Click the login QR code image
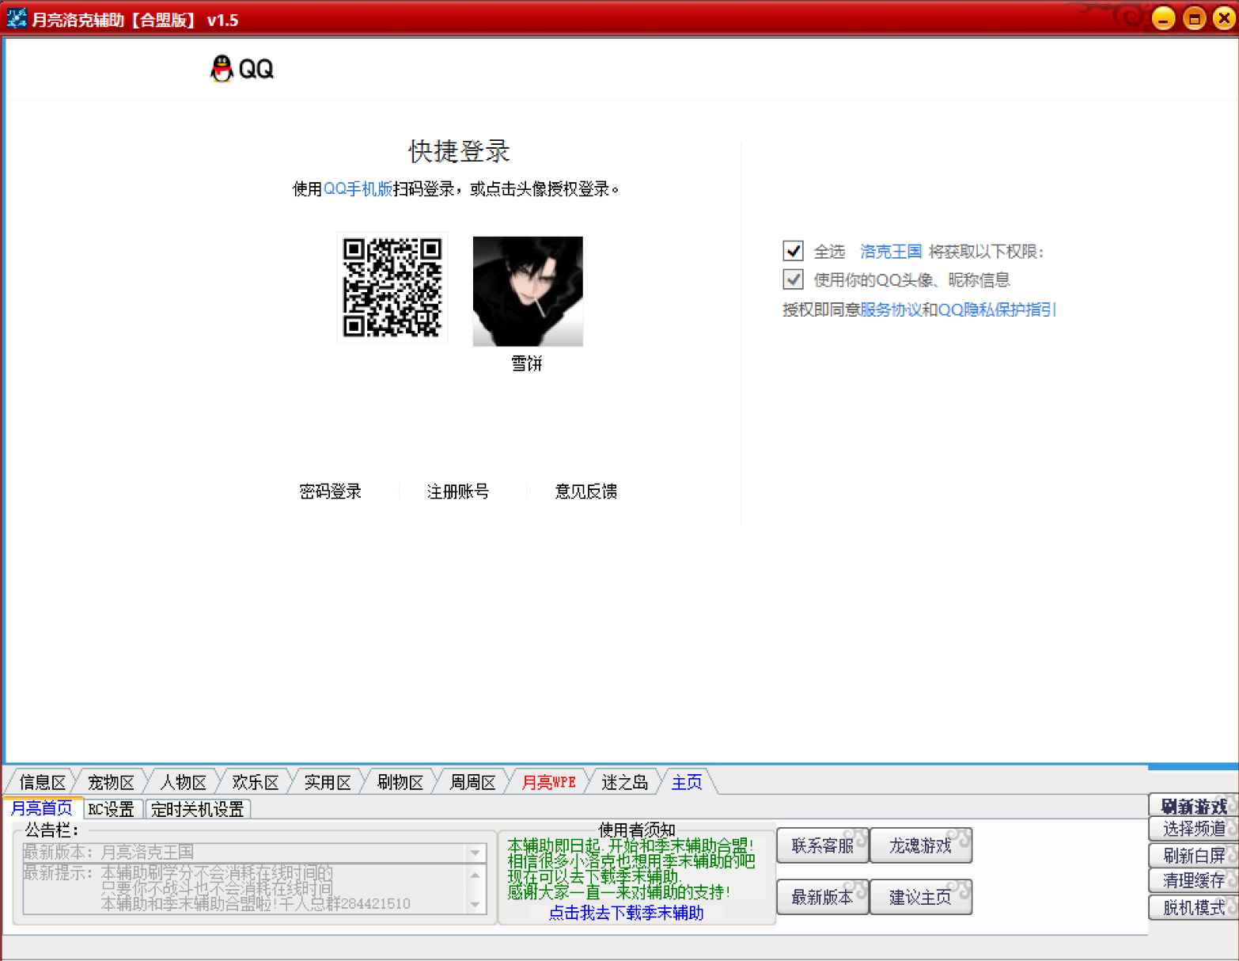1239x961 pixels. [x=392, y=288]
